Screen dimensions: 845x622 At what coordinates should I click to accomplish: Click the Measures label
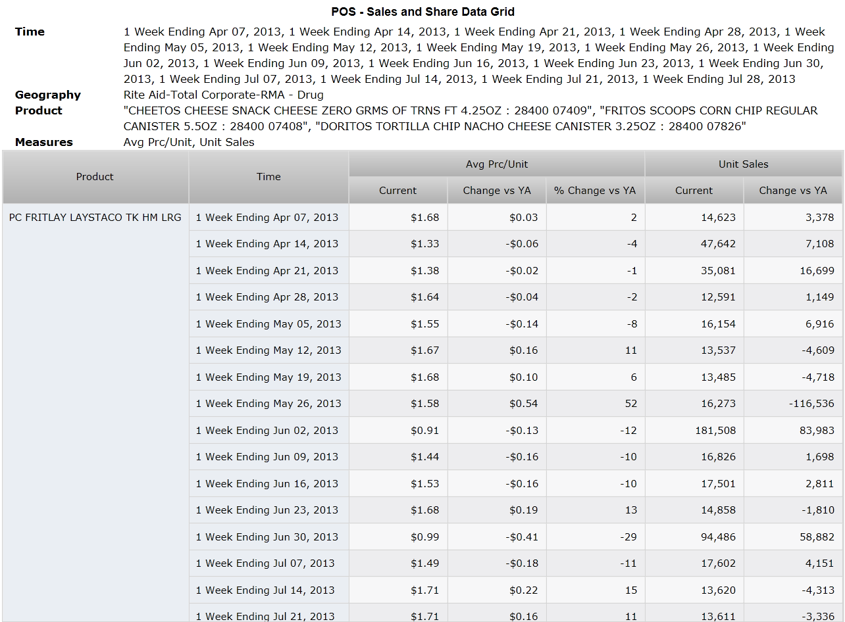pos(44,142)
